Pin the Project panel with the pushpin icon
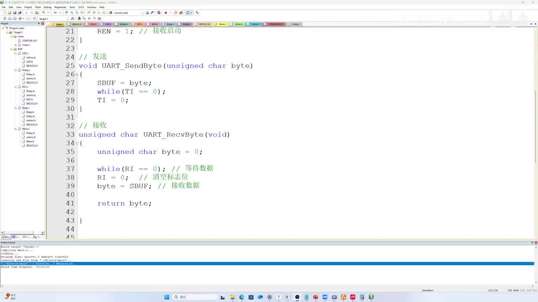This screenshot has height=302, width=538. [39, 23]
